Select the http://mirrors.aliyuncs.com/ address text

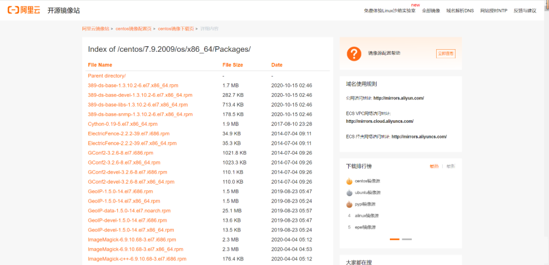point(419,137)
